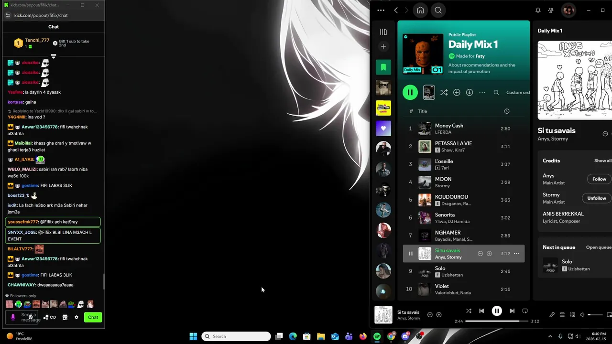
Task: Open Spotify notifications bell
Action: point(538,10)
